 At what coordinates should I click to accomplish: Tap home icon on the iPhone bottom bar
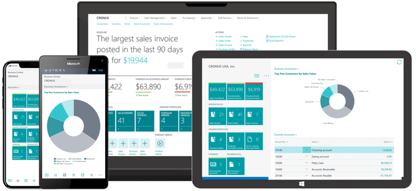(x=18, y=180)
